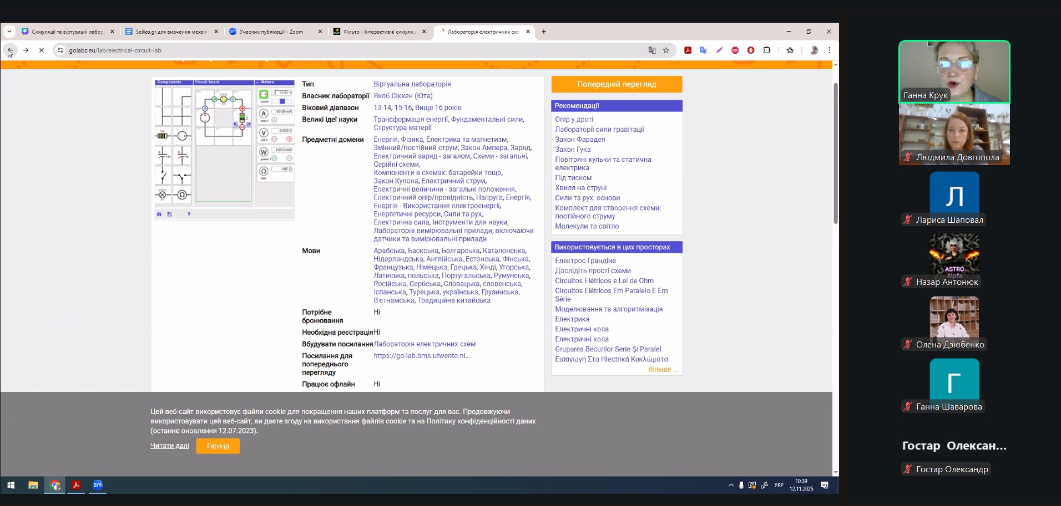Screen dimensions: 1061x506
Task: Bookmark this page with the star icon
Action: pyautogui.click(x=666, y=50)
